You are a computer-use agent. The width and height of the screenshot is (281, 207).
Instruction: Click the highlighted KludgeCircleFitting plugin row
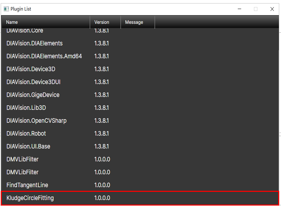point(30,198)
